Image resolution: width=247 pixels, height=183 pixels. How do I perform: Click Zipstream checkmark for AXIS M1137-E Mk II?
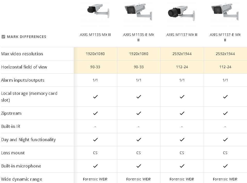tap(225, 113)
